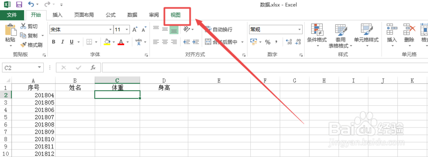Increase decimal places
This screenshot has height=157, width=428.
pyautogui.click(x=289, y=42)
